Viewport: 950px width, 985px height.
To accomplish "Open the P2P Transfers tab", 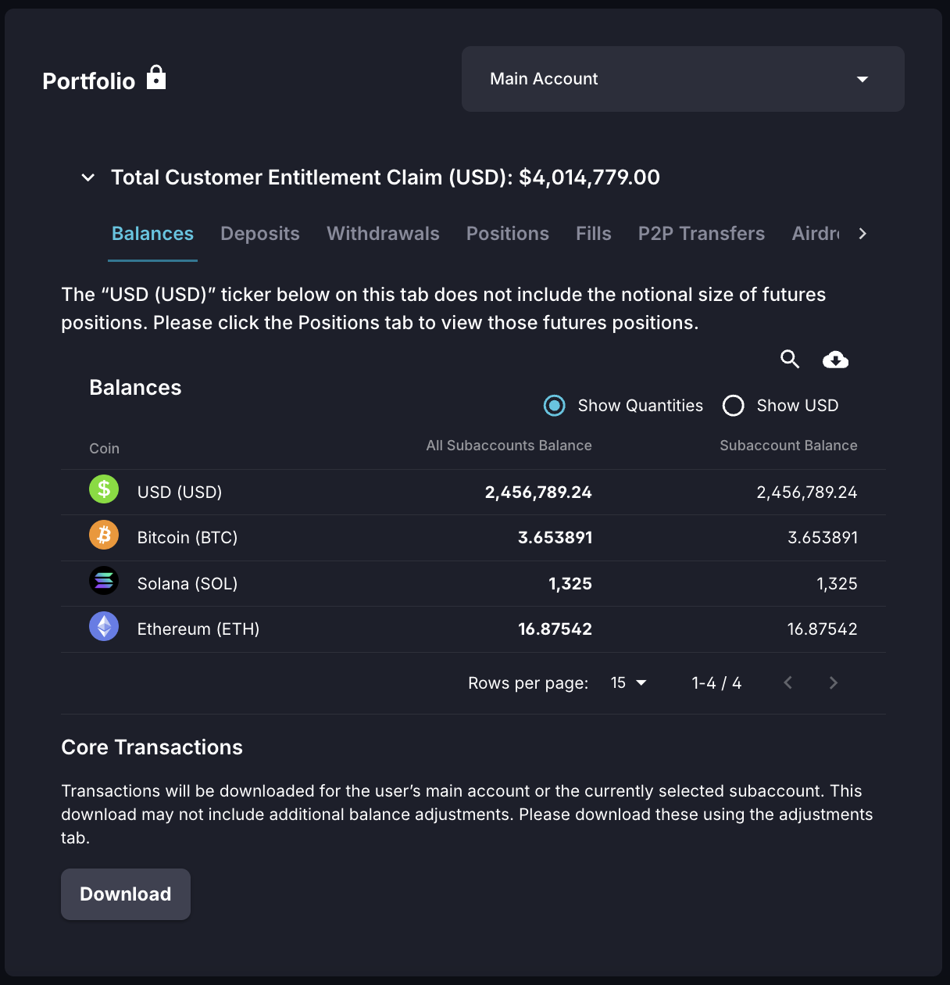I will (702, 234).
